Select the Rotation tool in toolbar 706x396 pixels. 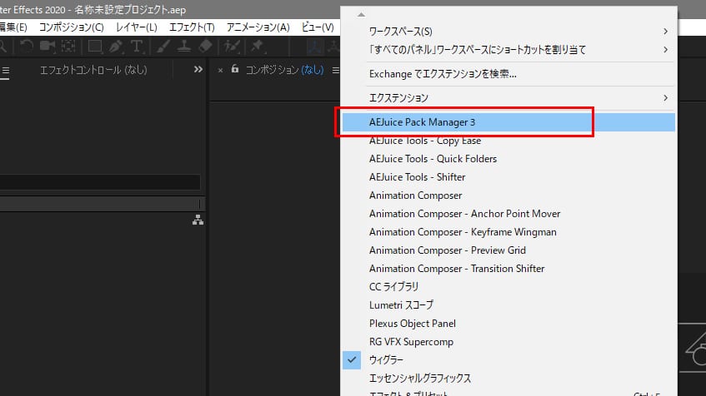(26, 47)
